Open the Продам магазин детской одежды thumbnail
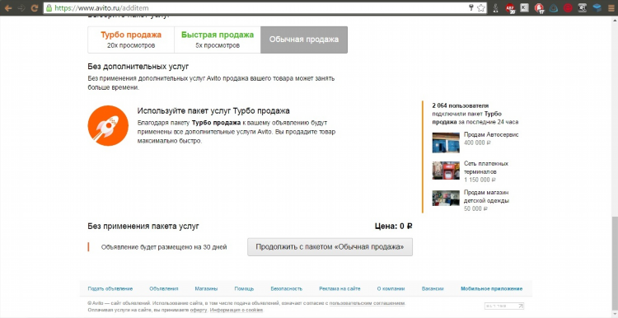 tap(446, 199)
